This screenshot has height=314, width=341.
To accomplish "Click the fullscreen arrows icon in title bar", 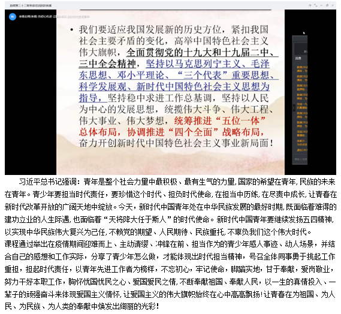I will 316,5.
